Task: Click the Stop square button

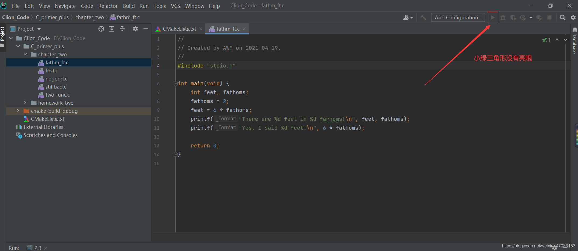Action: point(549,17)
